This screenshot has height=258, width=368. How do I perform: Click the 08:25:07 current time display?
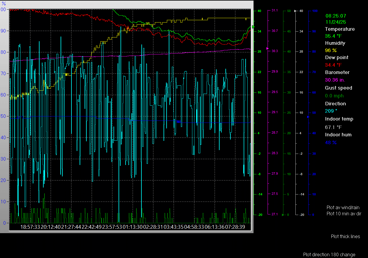pyautogui.click(x=336, y=16)
